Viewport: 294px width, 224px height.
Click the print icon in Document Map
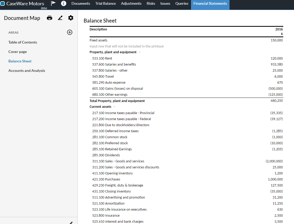point(50,18)
